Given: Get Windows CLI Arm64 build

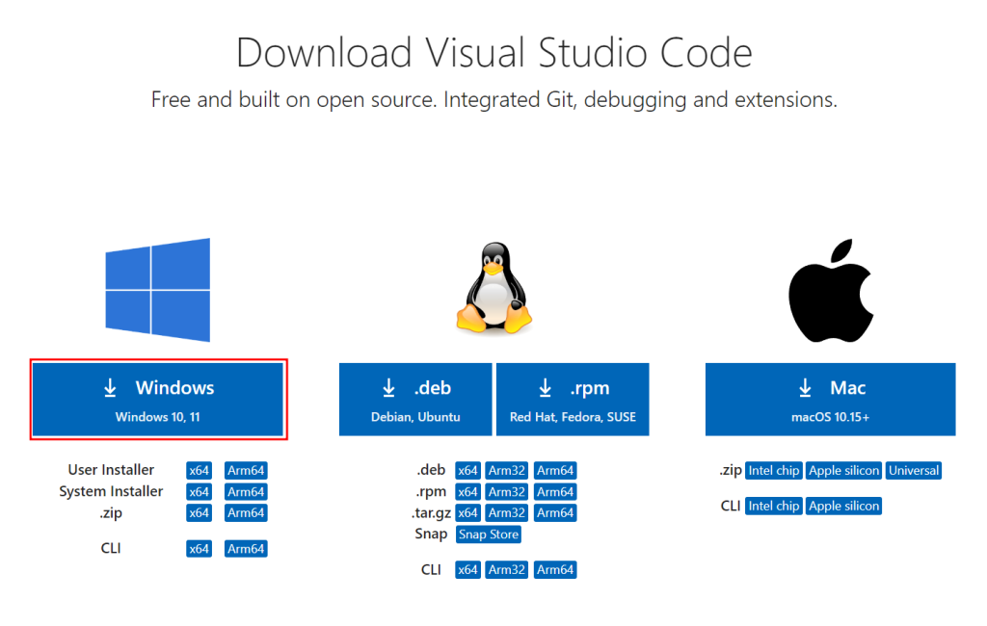Looking at the screenshot, I should (246, 549).
